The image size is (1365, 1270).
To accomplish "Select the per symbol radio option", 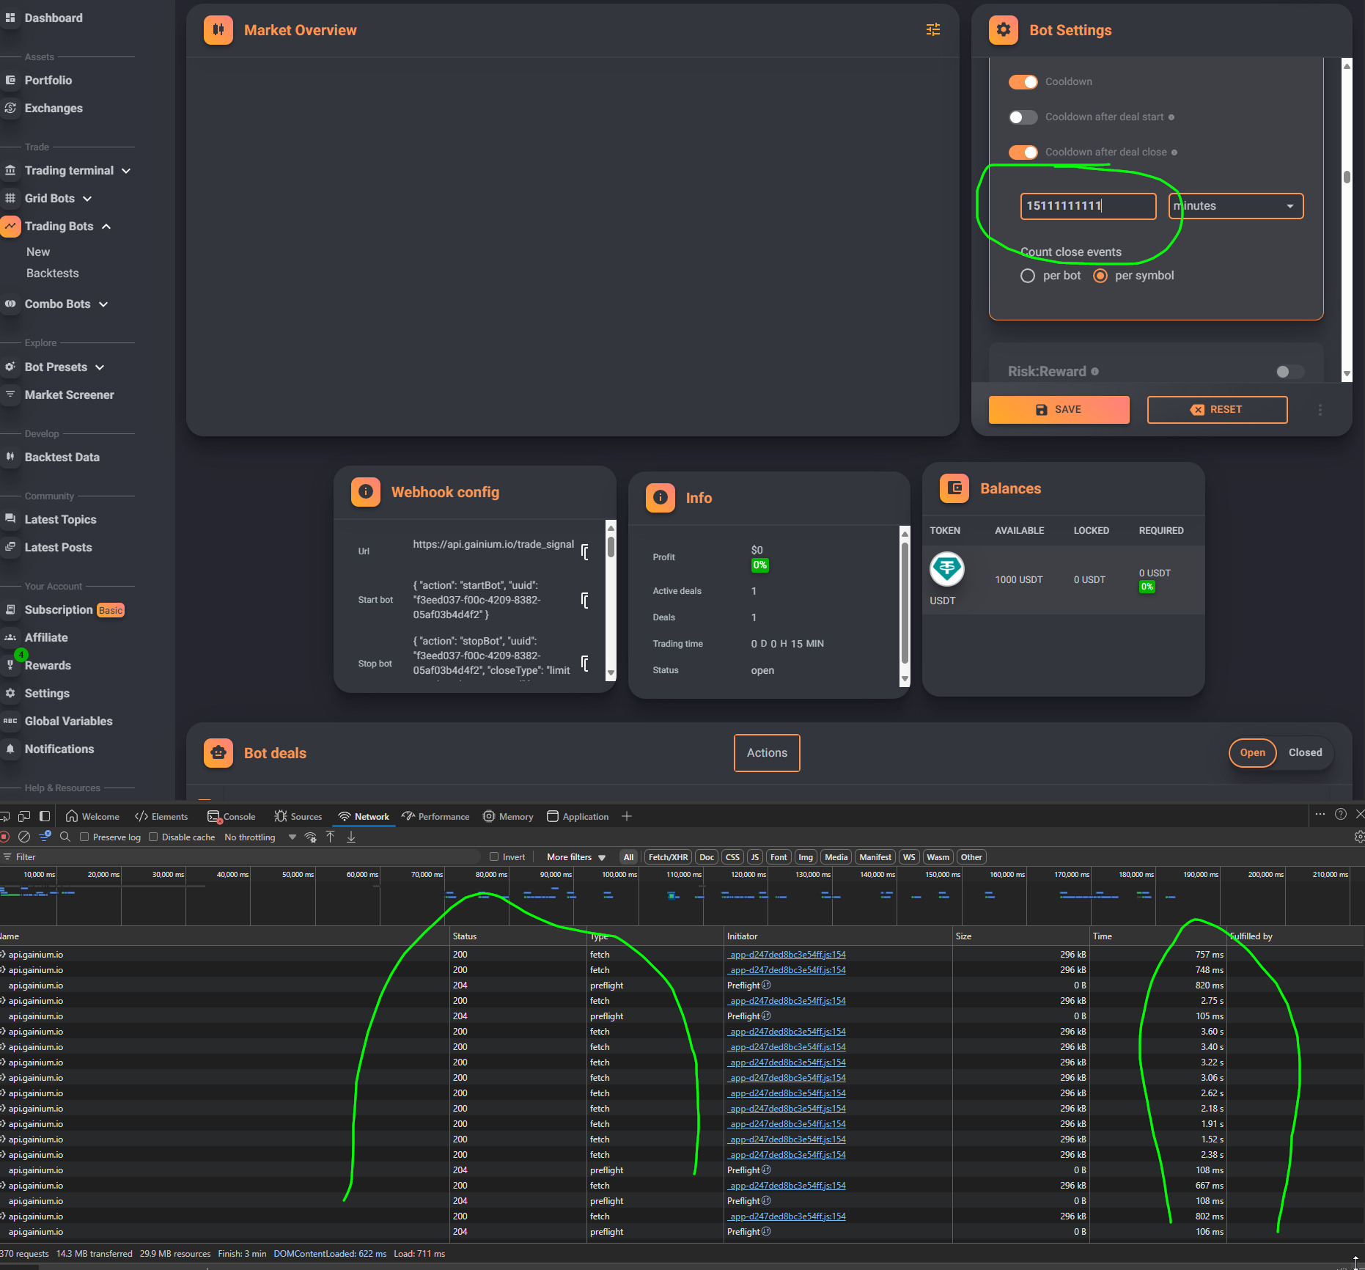I will click(1100, 276).
